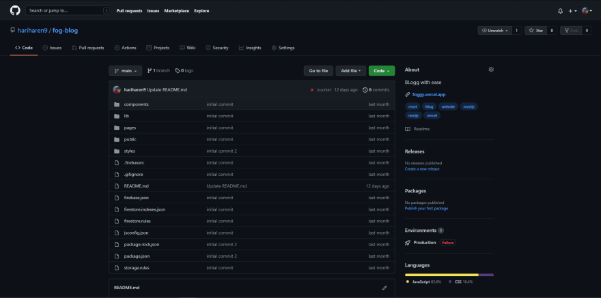
Task: Switch to the Security tab
Action: 217,48
